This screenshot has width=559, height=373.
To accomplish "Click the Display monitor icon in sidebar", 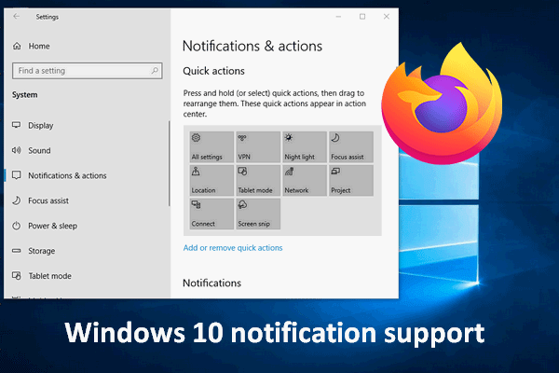I will 17,125.
